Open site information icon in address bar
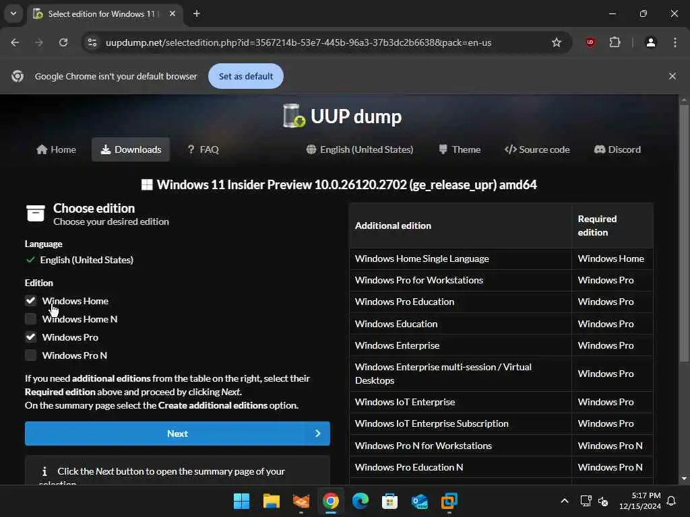Viewport: 690px width, 517px height. 92,42
